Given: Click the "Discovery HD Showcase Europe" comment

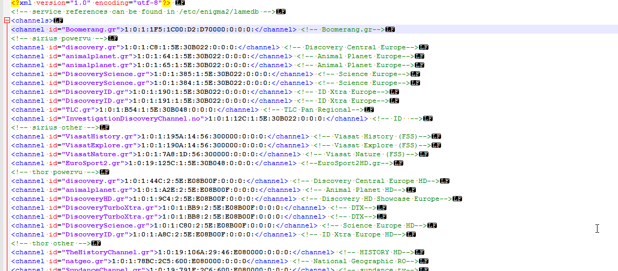Looking at the screenshot, I should [x=376, y=199].
